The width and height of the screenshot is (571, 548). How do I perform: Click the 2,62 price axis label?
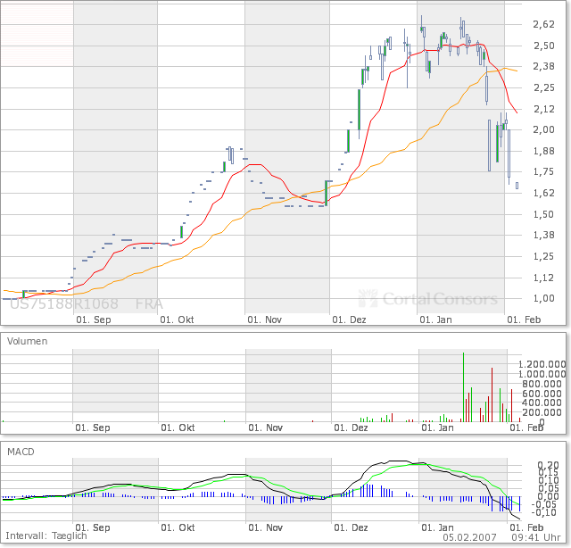(543, 24)
